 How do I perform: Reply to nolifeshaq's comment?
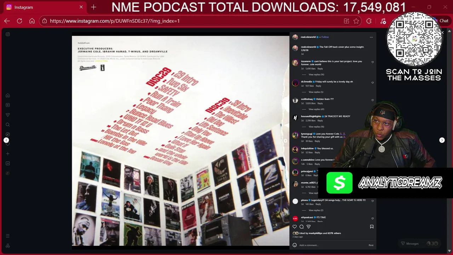pyautogui.click(x=320, y=103)
